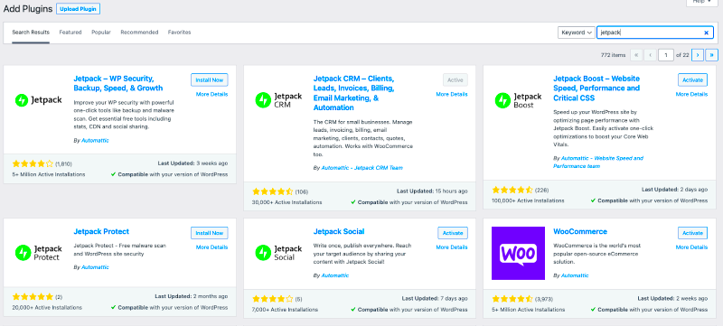This screenshot has height=326, width=723.
Task: Click the star rating of Jetpack CRM
Action: click(x=273, y=191)
